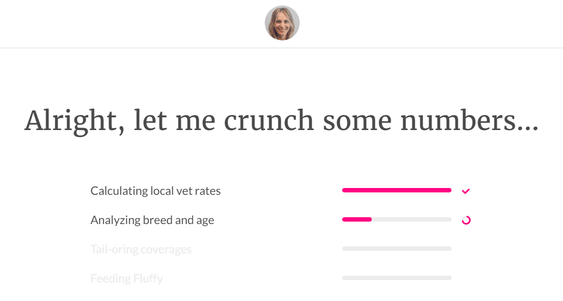
Task: Click the pink loading spinner icon
Action: pyautogui.click(x=466, y=220)
